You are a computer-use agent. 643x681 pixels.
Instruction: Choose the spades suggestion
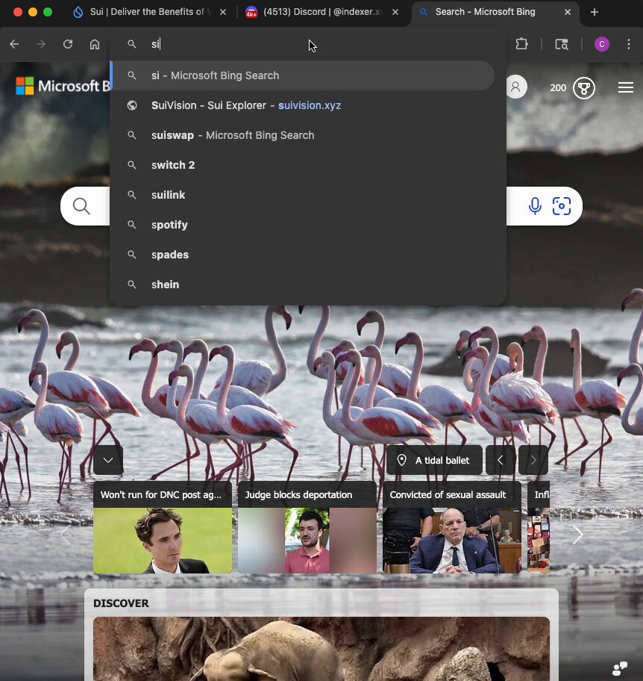tap(303, 255)
